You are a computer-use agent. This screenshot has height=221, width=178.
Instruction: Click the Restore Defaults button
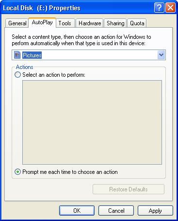(129, 189)
